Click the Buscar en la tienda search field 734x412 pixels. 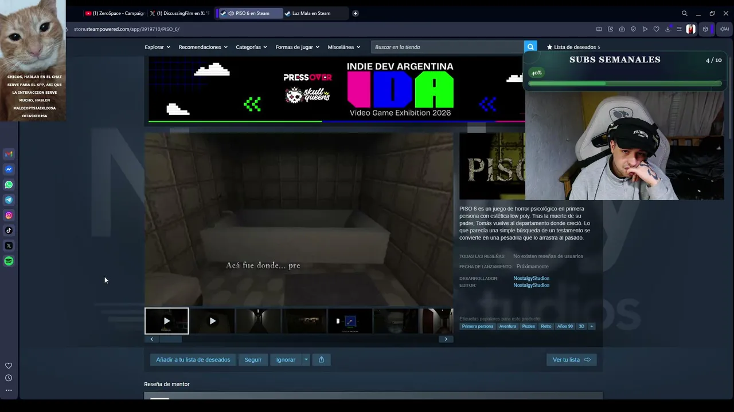point(447,47)
